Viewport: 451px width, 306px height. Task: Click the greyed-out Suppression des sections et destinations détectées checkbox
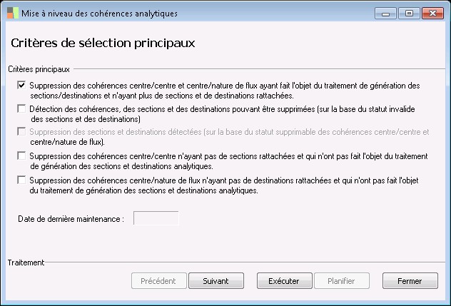[21, 132]
